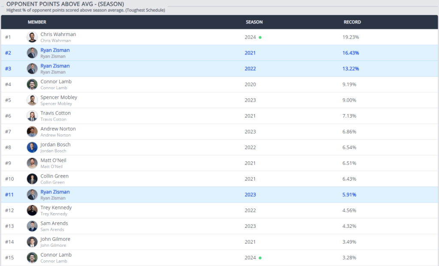The image size is (439, 266).
Task: Click Travis Cotton's avatar image
Action: click(x=32, y=116)
